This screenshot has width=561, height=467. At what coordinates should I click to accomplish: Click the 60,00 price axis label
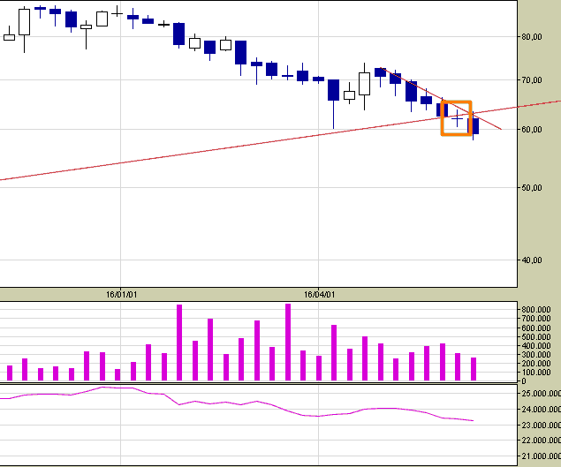pos(533,130)
